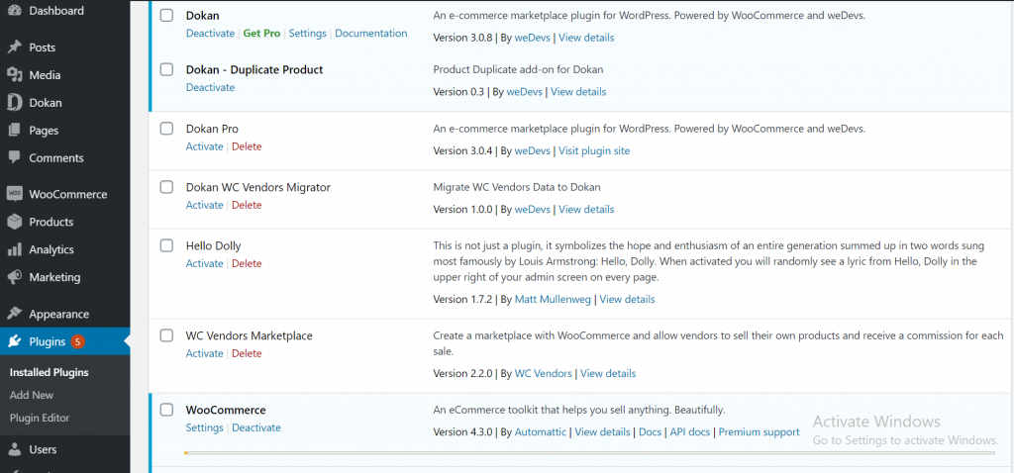
Task: Open the Appearance menu
Action: pos(58,314)
